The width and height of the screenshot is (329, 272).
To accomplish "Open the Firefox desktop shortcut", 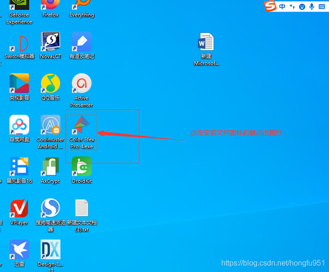I will pyautogui.click(x=50, y=9).
